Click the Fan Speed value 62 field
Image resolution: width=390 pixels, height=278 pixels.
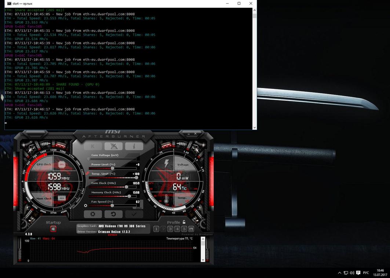tap(138, 202)
